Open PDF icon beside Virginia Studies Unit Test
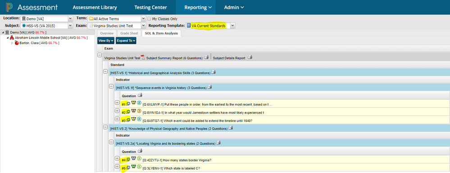The width and height of the screenshot is (450, 173). tap(143, 58)
